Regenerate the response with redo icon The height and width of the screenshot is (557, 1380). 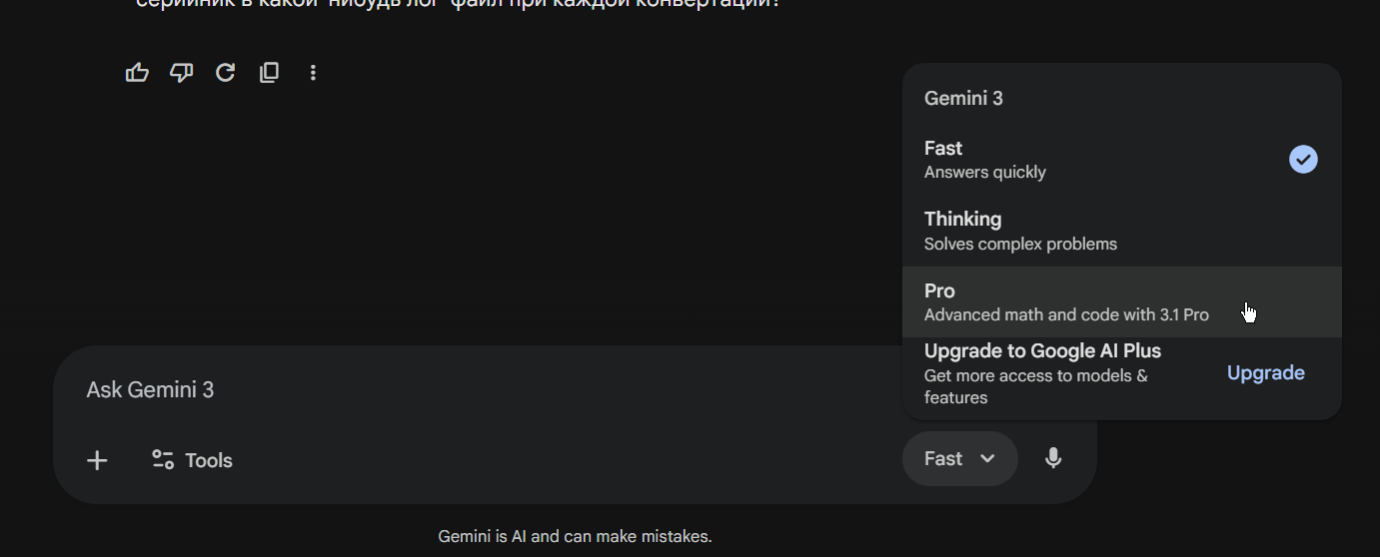pyautogui.click(x=226, y=73)
